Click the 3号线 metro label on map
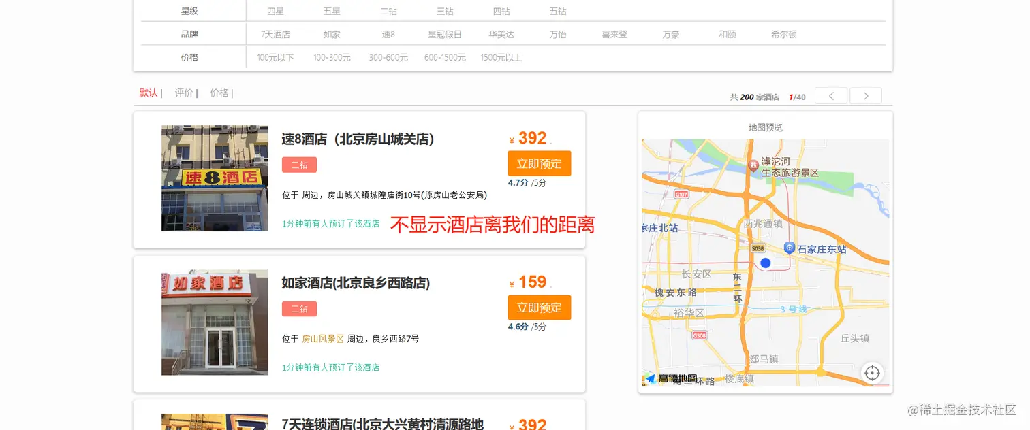 point(794,310)
